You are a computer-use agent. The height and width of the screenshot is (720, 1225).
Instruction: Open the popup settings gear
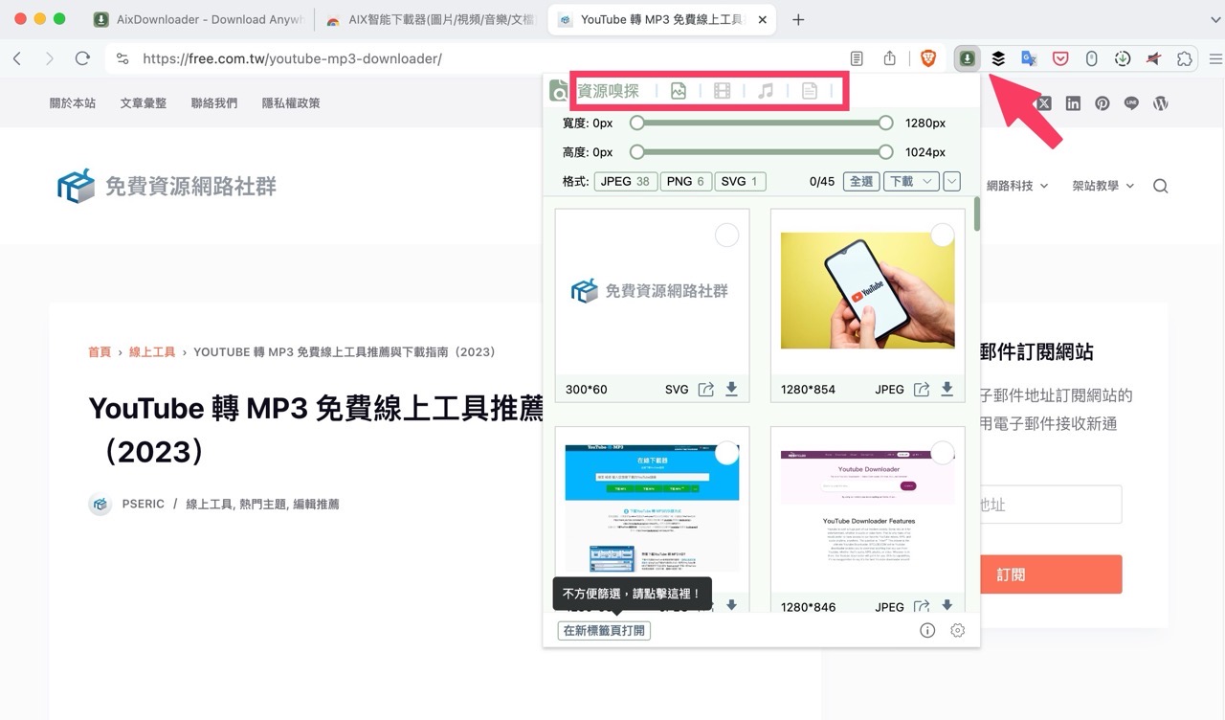[958, 630]
